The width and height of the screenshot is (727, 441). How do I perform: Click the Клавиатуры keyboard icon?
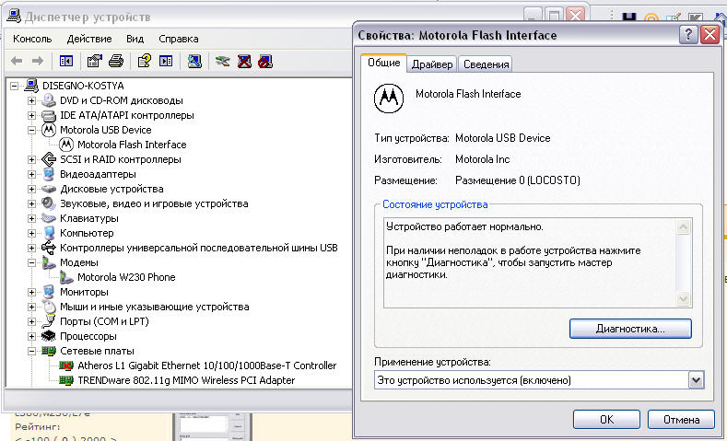click(48, 218)
